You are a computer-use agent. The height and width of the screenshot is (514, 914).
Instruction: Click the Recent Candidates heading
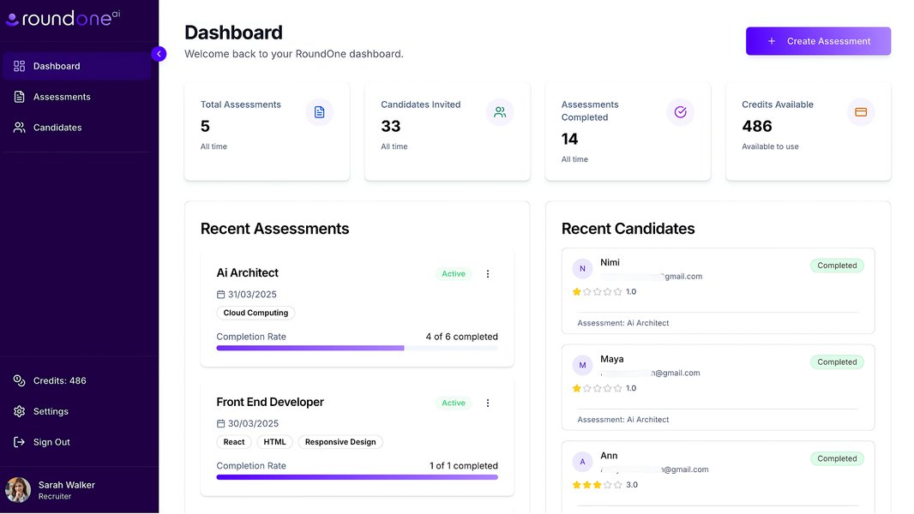(628, 229)
